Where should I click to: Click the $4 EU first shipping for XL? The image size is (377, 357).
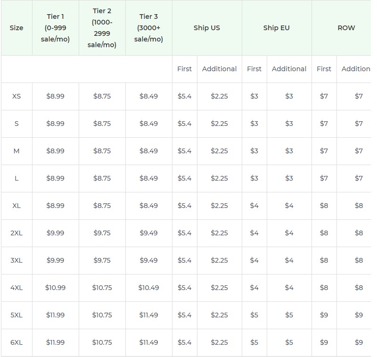[x=254, y=206]
